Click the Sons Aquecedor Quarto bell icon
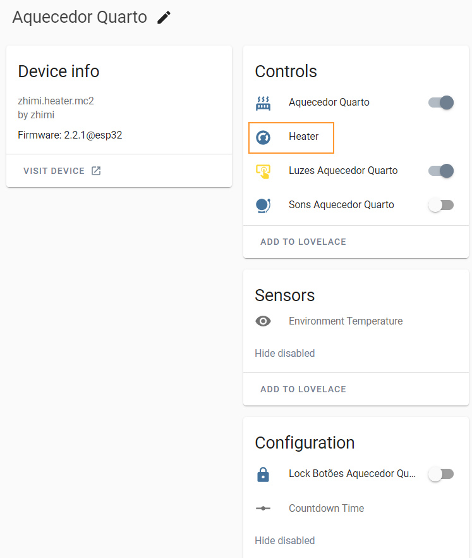 [x=263, y=205]
